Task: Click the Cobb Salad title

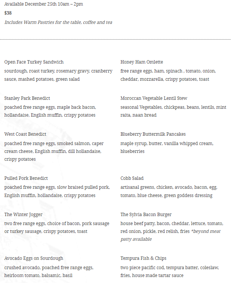Action: point(132,178)
